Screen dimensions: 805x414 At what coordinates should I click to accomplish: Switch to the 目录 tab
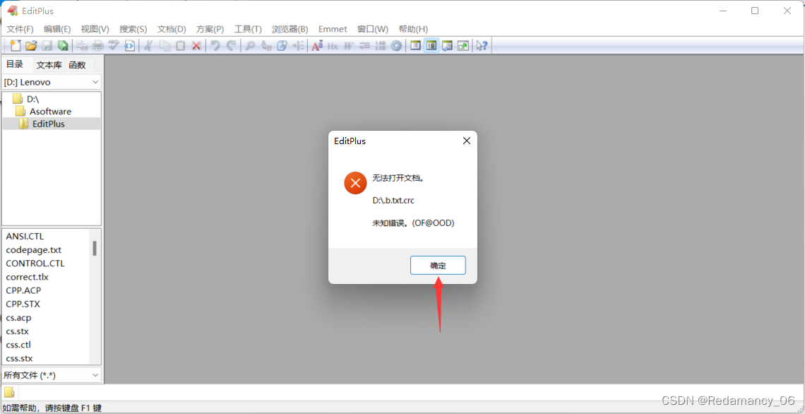pyautogui.click(x=16, y=64)
